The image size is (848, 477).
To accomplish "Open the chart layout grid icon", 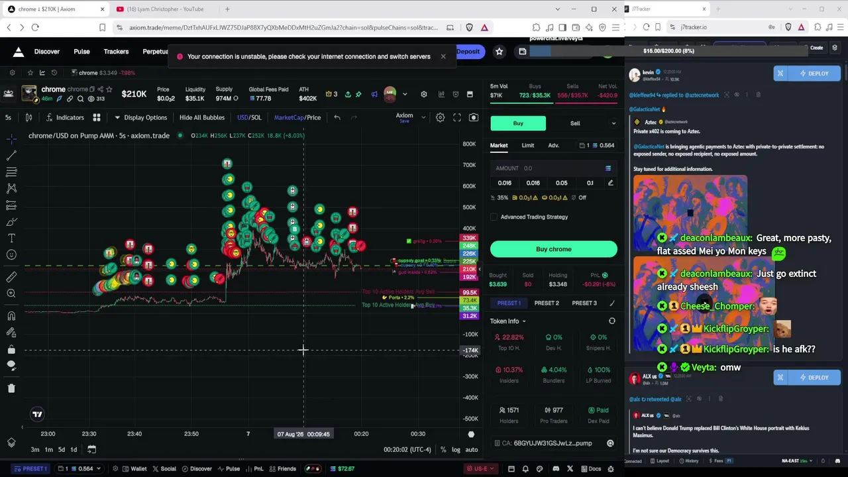I will point(97,117).
